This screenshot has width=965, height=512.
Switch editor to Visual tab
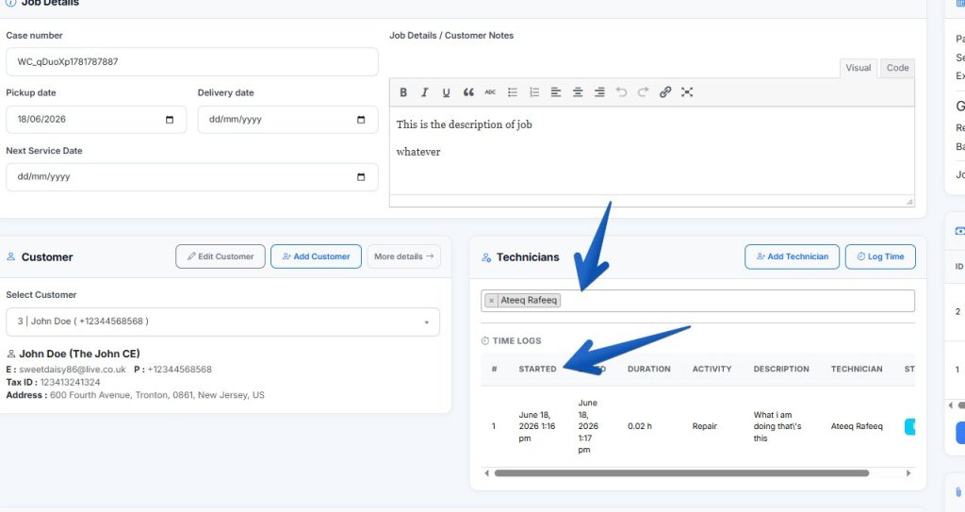(858, 68)
